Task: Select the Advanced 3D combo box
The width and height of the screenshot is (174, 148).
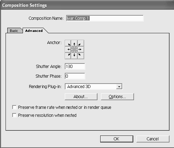Action: click(94, 87)
